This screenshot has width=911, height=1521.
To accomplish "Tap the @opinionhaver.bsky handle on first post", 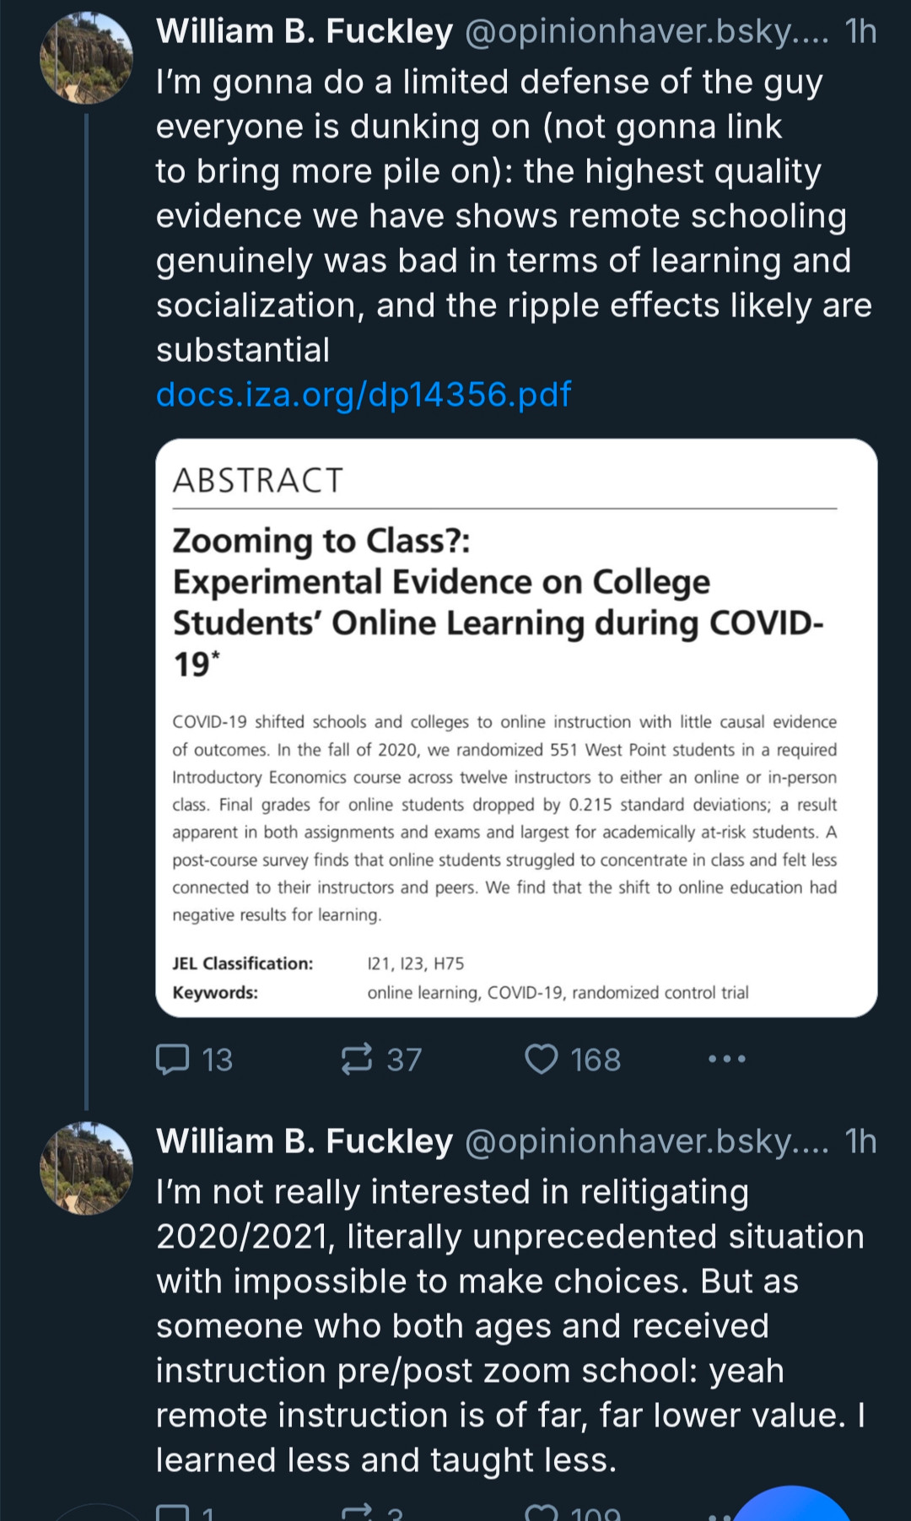I will point(646,31).
